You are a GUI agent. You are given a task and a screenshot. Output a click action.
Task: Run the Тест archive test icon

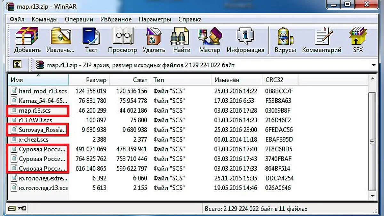[91, 36]
